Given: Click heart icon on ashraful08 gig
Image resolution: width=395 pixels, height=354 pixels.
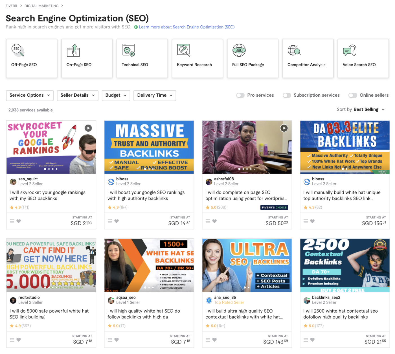Looking at the screenshot, I should [x=214, y=221].
